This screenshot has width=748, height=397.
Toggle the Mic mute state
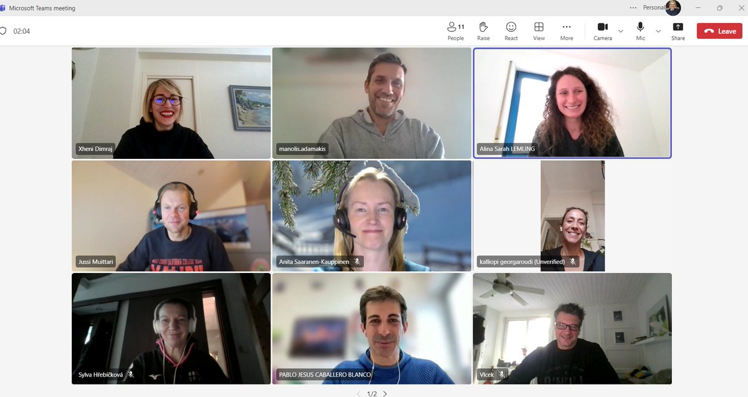(x=640, y=31)
